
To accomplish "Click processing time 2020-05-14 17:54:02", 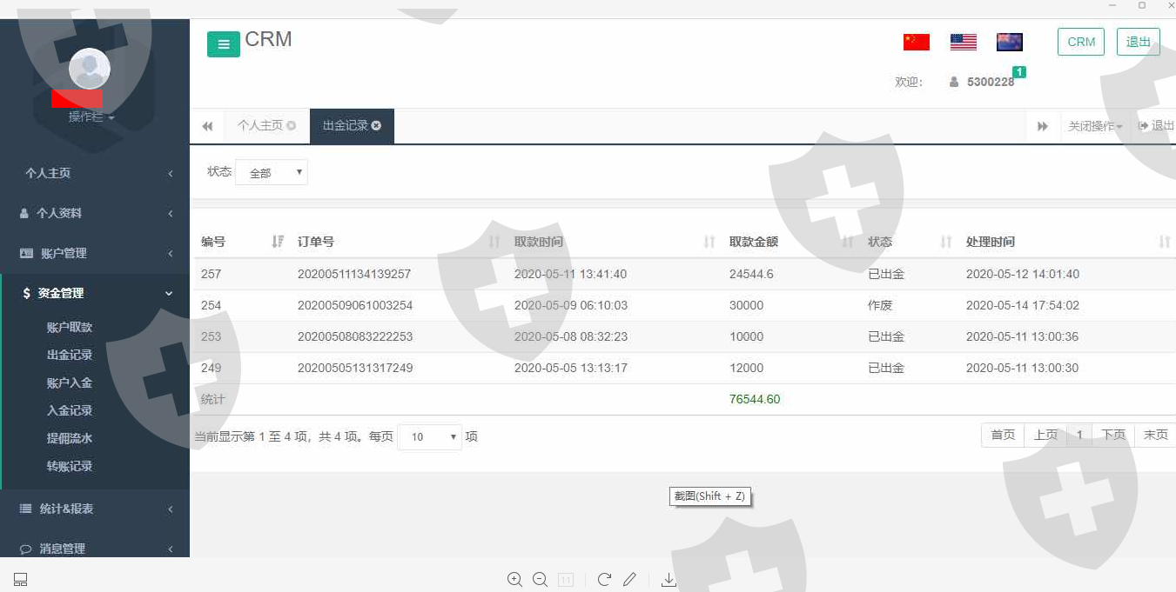I will pos(1023,305).
